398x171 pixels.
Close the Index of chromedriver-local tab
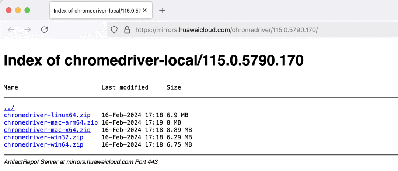145,10
